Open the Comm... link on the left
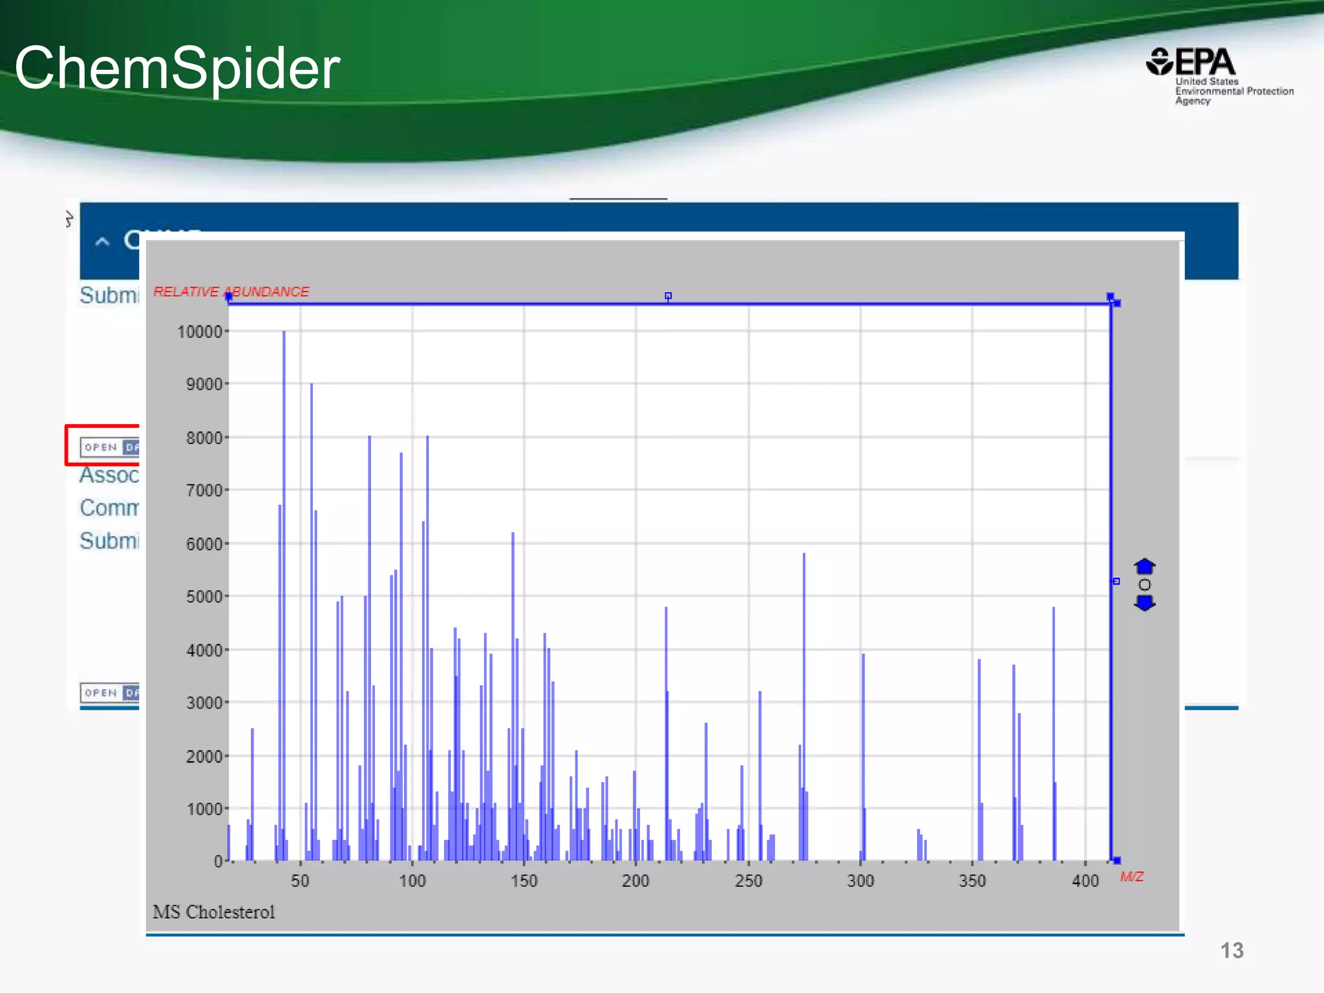Viewport: 1324px width, 993px height. click(109, 508)
